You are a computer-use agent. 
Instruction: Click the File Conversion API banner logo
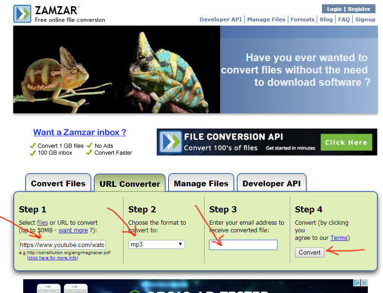tap(171, 142)
